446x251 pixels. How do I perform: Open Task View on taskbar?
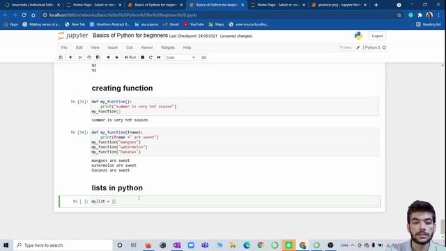[x=133, y=245]
